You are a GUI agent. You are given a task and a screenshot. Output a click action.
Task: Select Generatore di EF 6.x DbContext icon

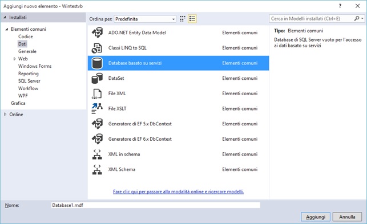click(x=97, y=139)
